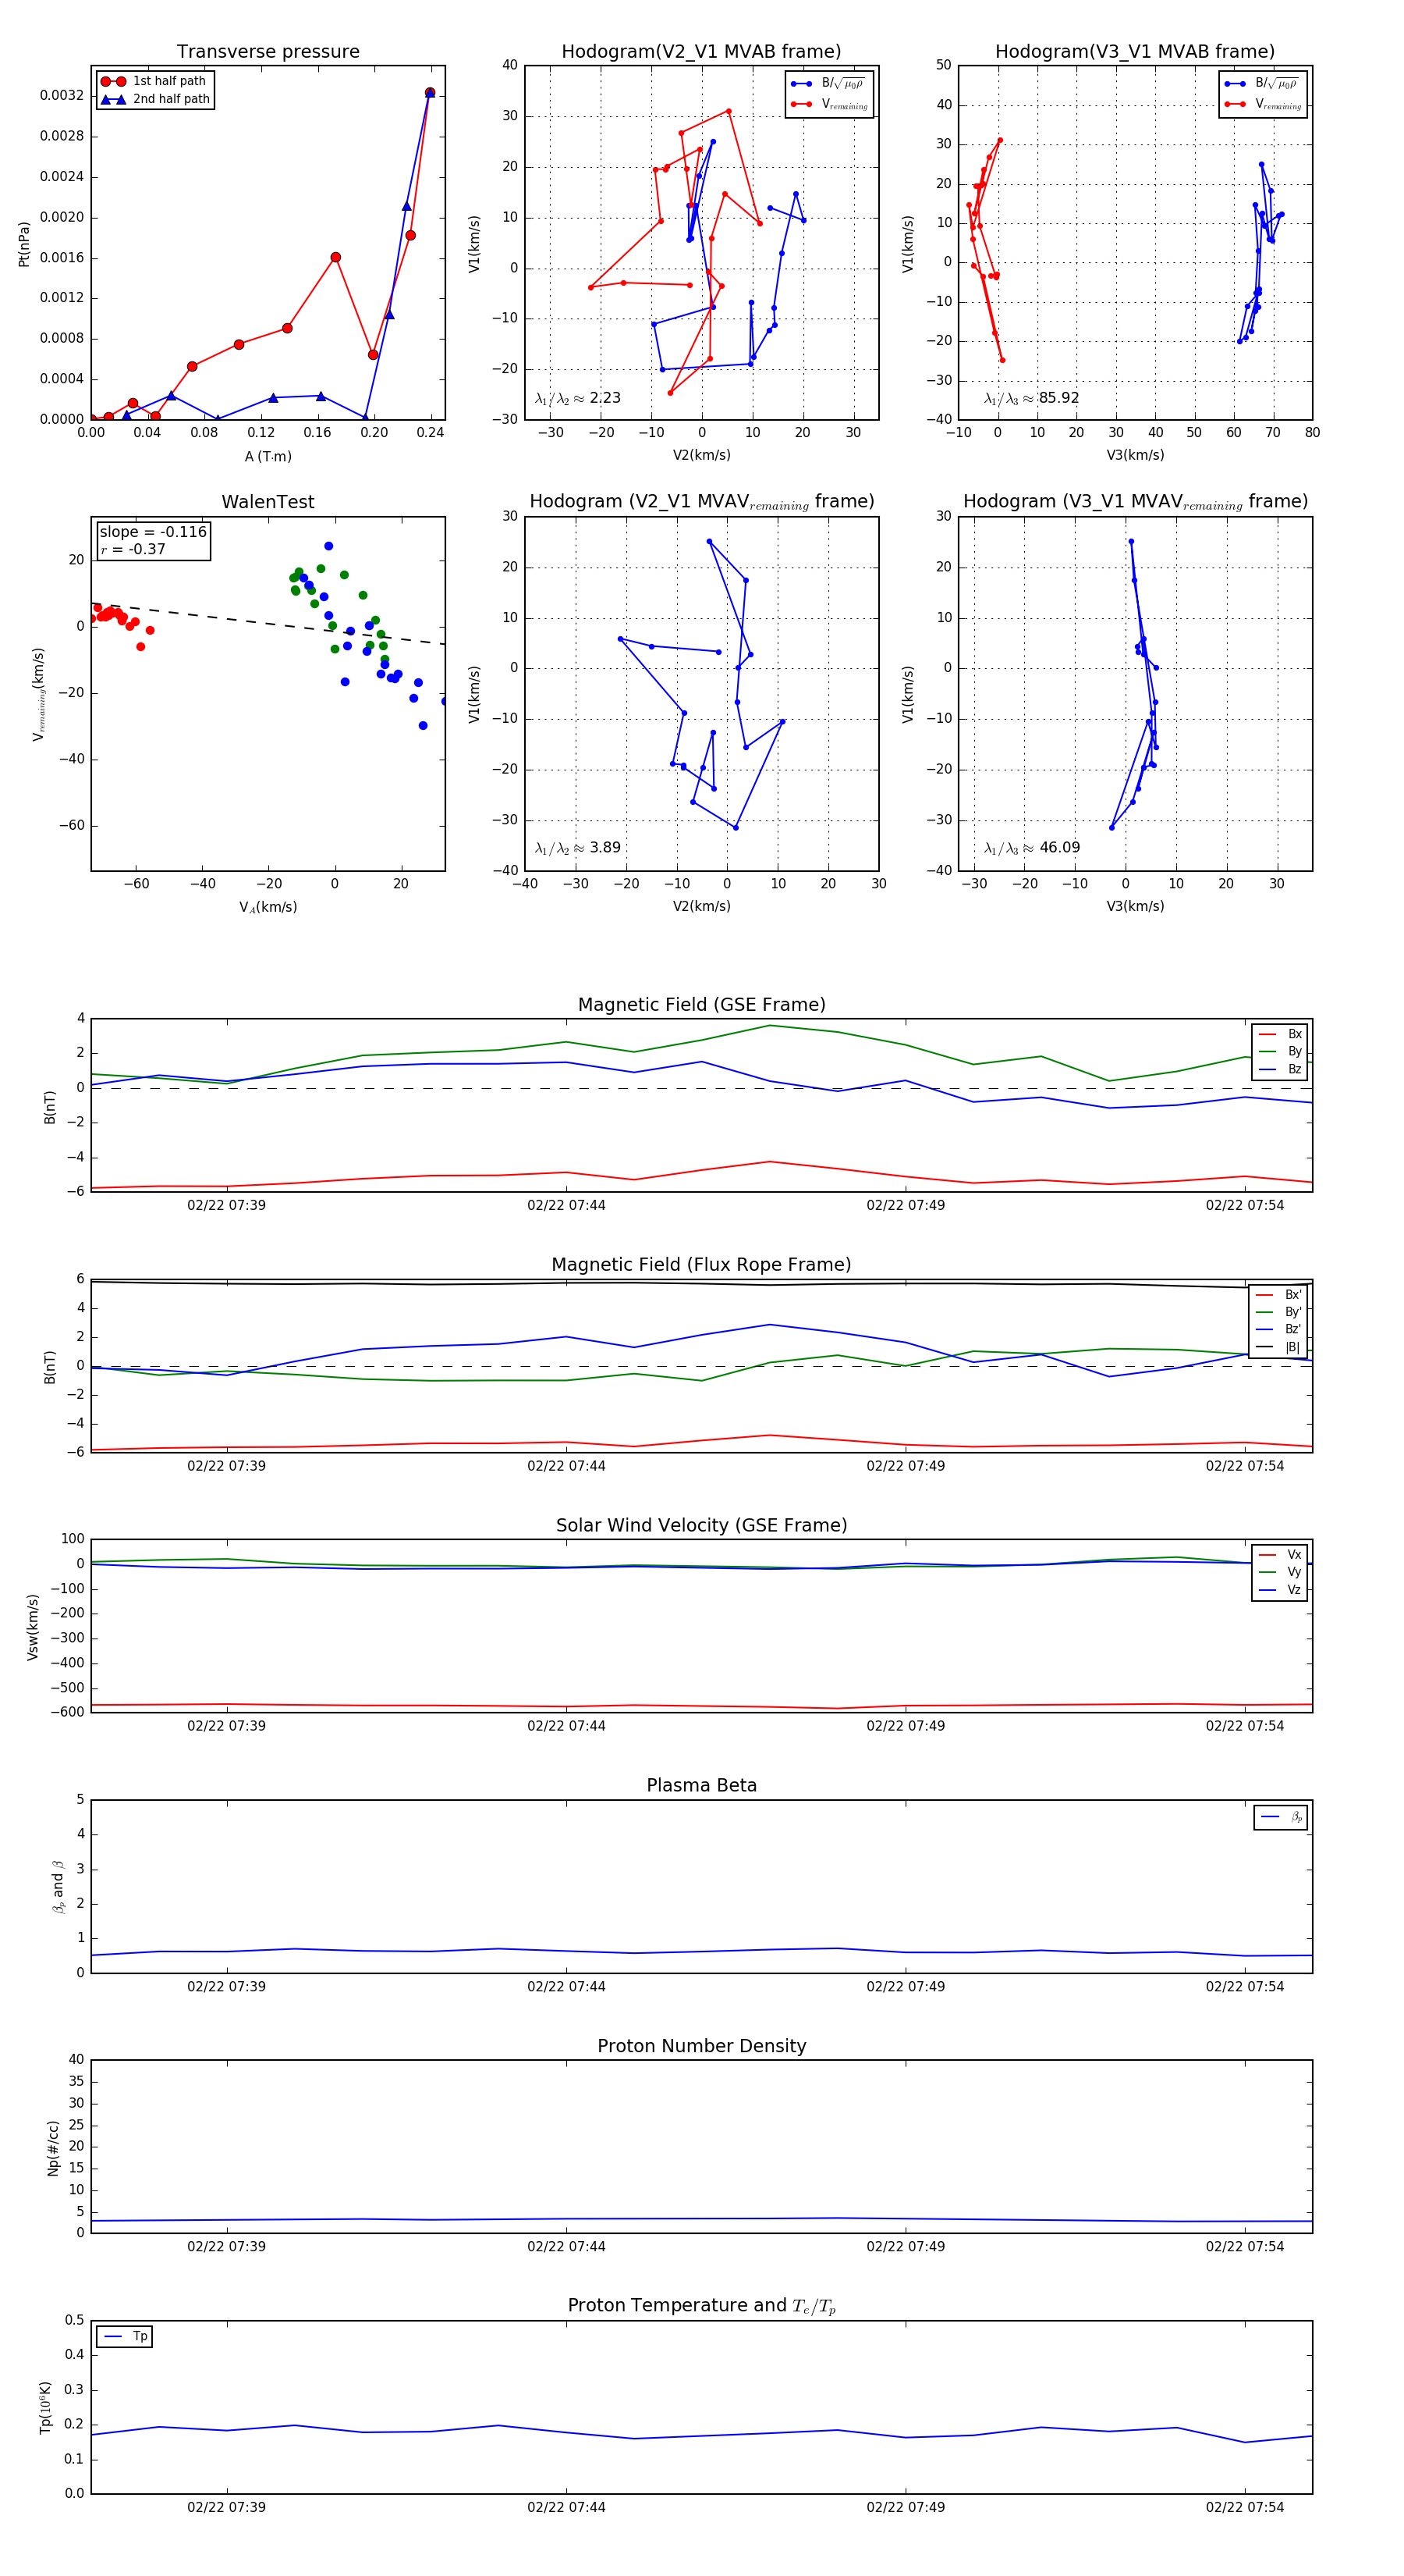Click "02/22 07:44" under the Plasma Beta plot
Viewport: 1404px width, 2576px height.
(x=566, y=1987)
